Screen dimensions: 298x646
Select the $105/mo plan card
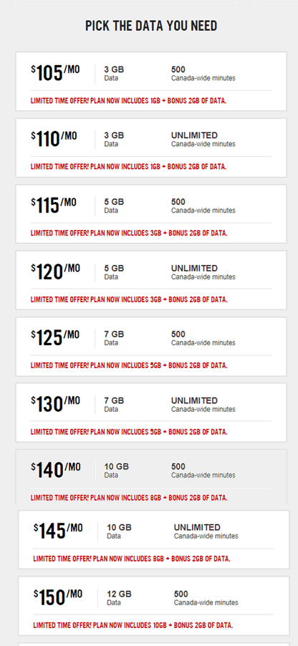pyautogui.click(x=151, y=81)
